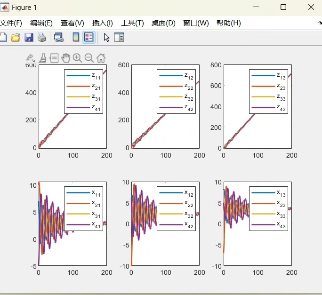The image size is (322, 295).
Task: Click the yellow line swatch beside z32
Action: click(x=171, y=97)
